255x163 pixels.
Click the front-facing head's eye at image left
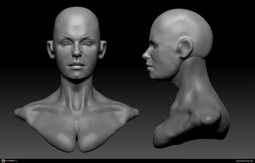pyautogui.click(x=66, y=43)
